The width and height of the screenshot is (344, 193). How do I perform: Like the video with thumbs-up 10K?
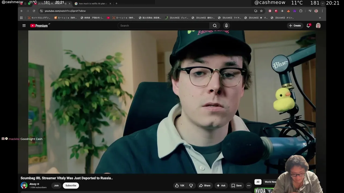[180, 185]
